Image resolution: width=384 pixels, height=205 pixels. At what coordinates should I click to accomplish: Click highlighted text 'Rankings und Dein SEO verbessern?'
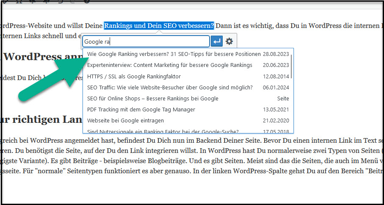click(159, 25)
